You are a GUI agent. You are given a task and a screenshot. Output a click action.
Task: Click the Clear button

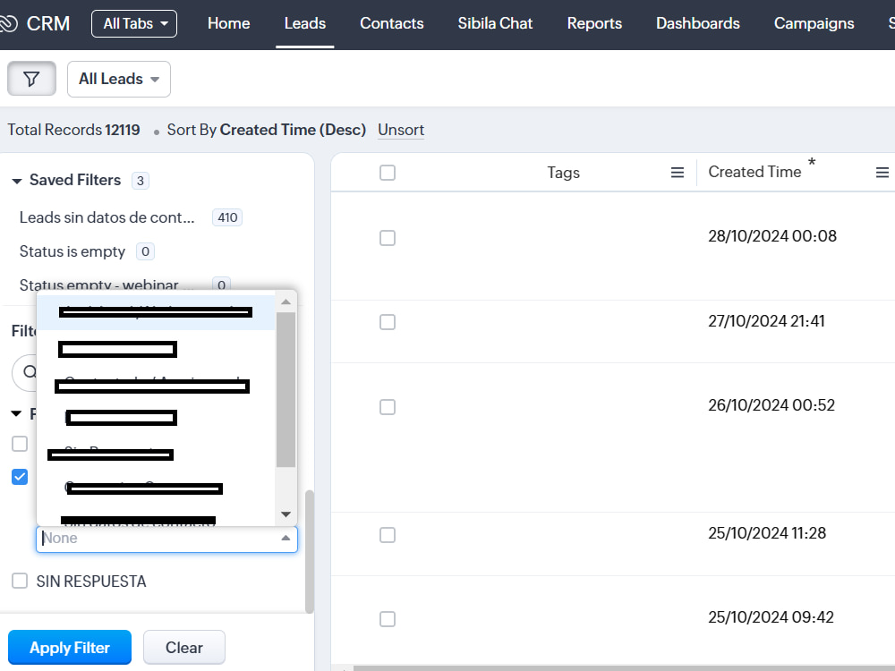[x=183, y=647]
